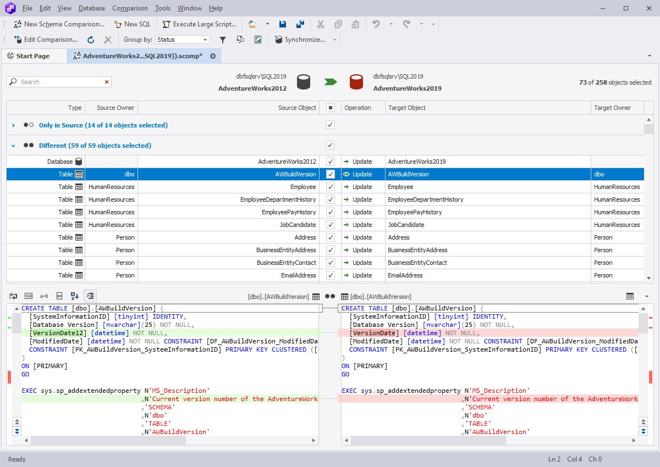The width and height of the screenshot is (660, 467).
Task: Open the filter funnel icon
Action: (223, 40)
